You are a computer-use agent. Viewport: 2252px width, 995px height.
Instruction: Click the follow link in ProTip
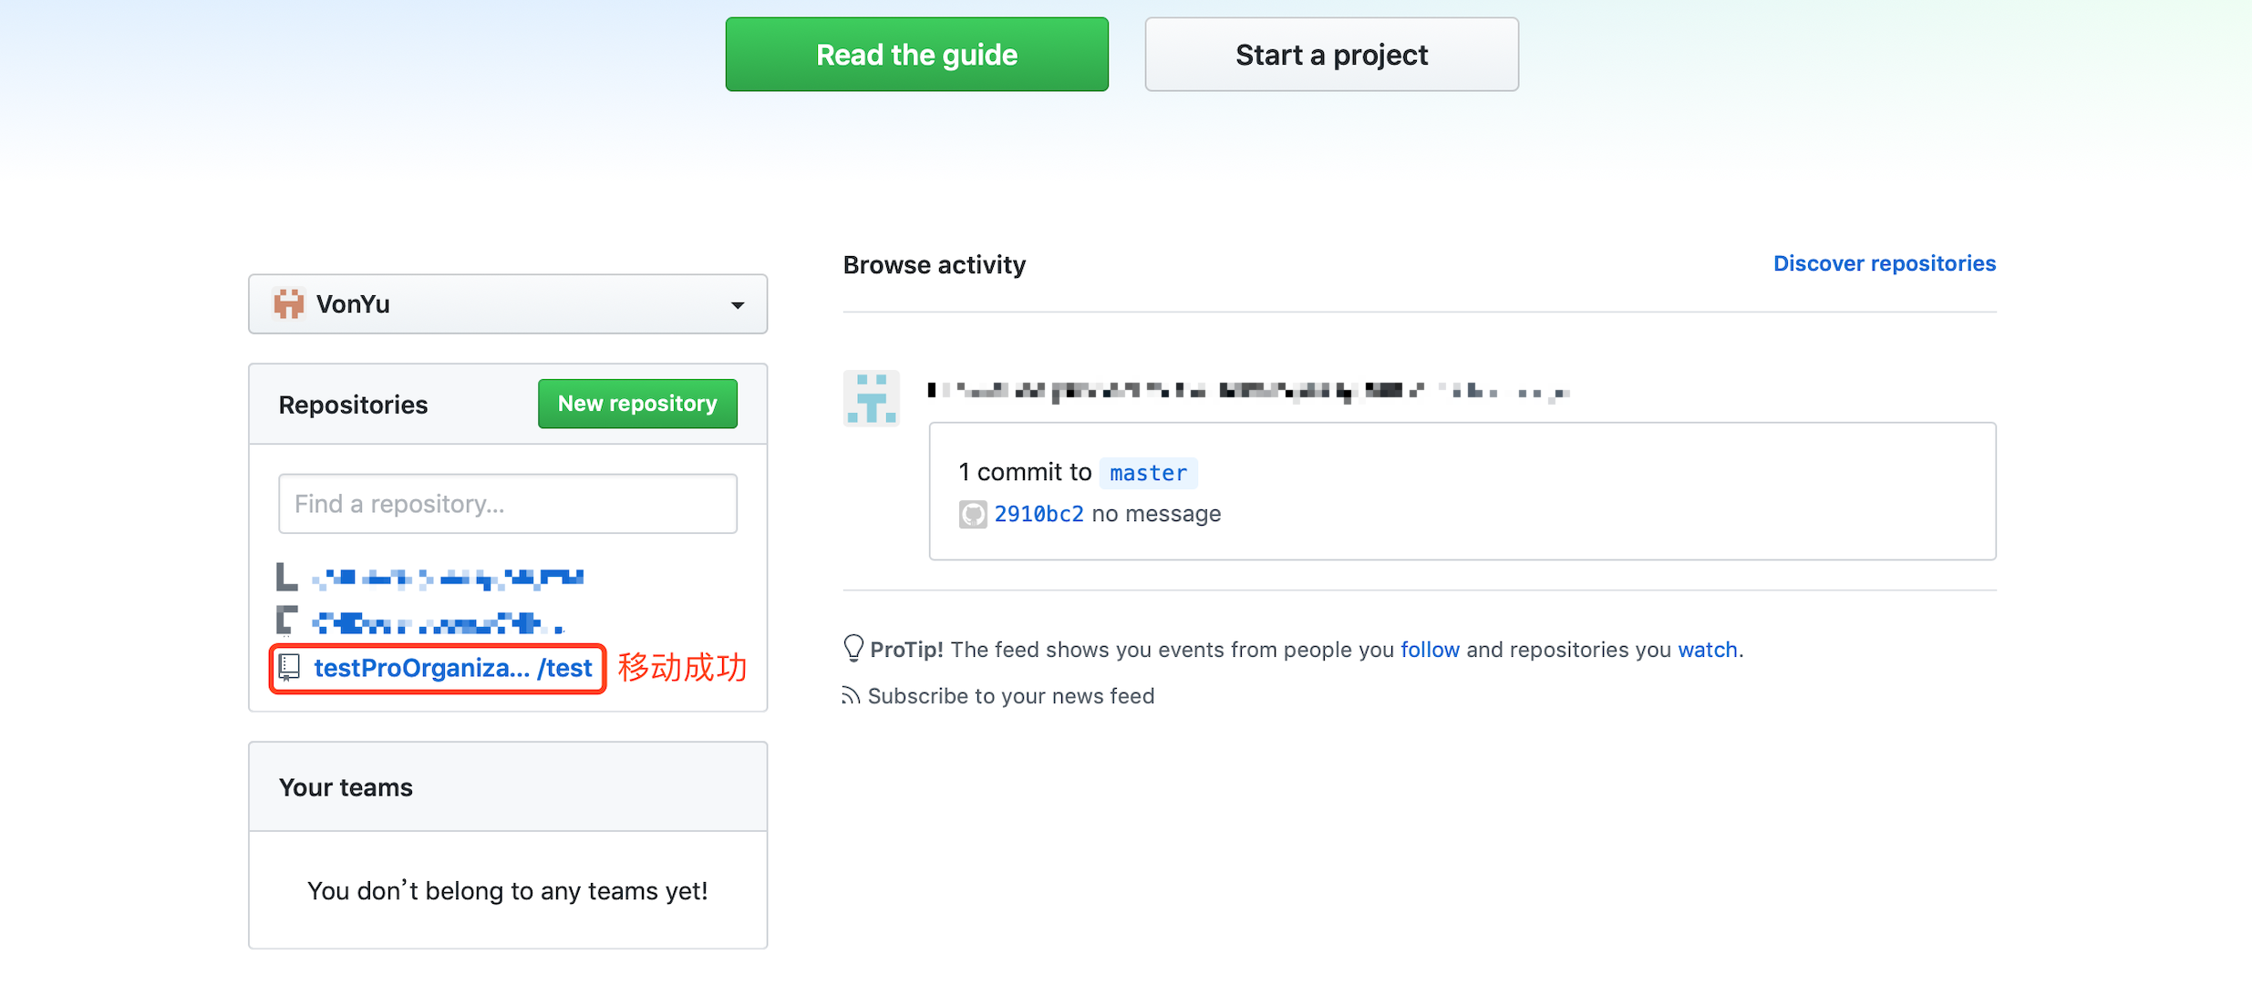click(x=1430, y=650)
